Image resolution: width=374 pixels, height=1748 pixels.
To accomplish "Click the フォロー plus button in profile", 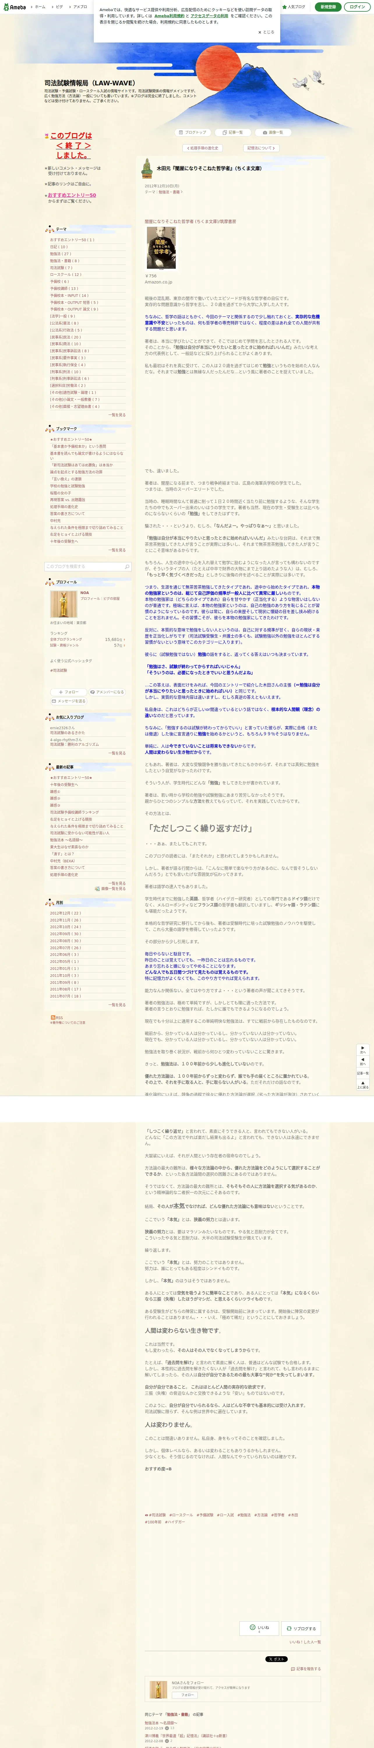I will click(x=68, y=692).
